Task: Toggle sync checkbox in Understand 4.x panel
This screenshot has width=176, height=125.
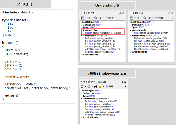Action: coord(107,86)
